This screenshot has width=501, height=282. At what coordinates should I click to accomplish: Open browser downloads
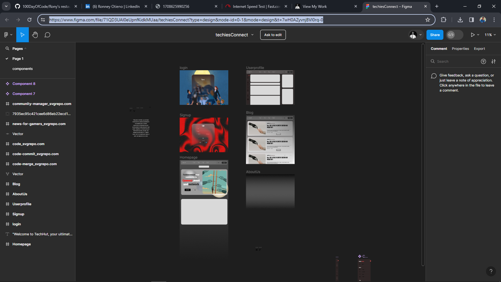pos(460,20)
